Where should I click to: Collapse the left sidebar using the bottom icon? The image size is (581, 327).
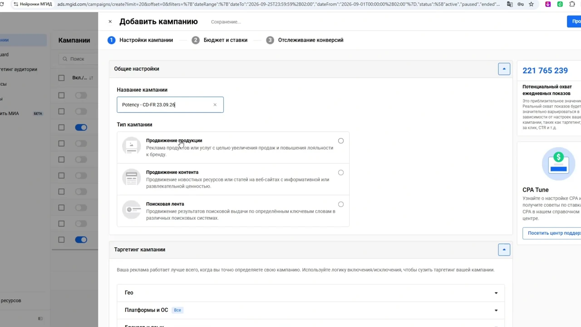pos(40,318)
